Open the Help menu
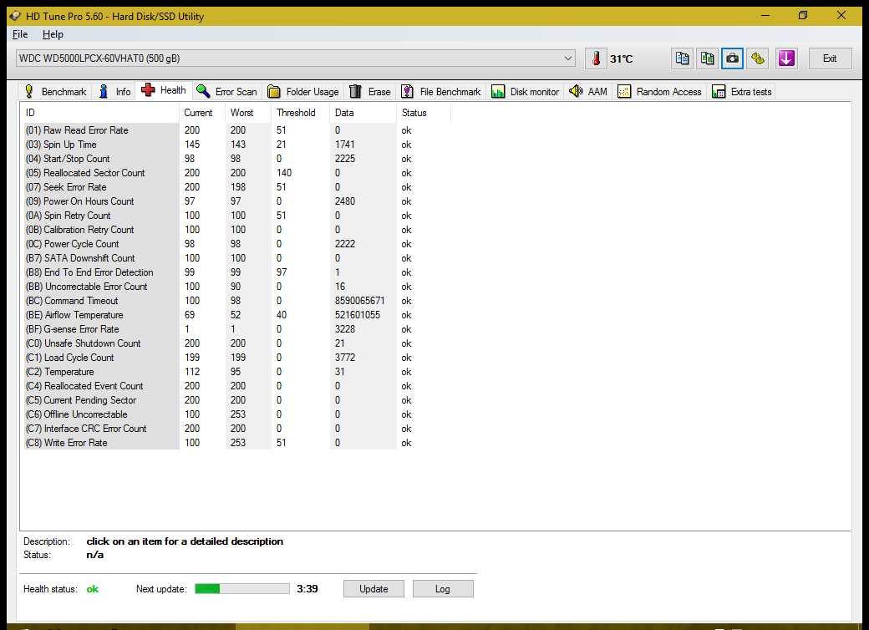This screenshot has height=630, width=869. [x=53, y=34]
